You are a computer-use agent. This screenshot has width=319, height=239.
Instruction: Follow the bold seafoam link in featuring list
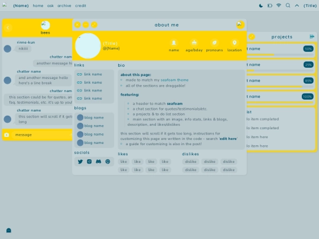pos(175,104)
